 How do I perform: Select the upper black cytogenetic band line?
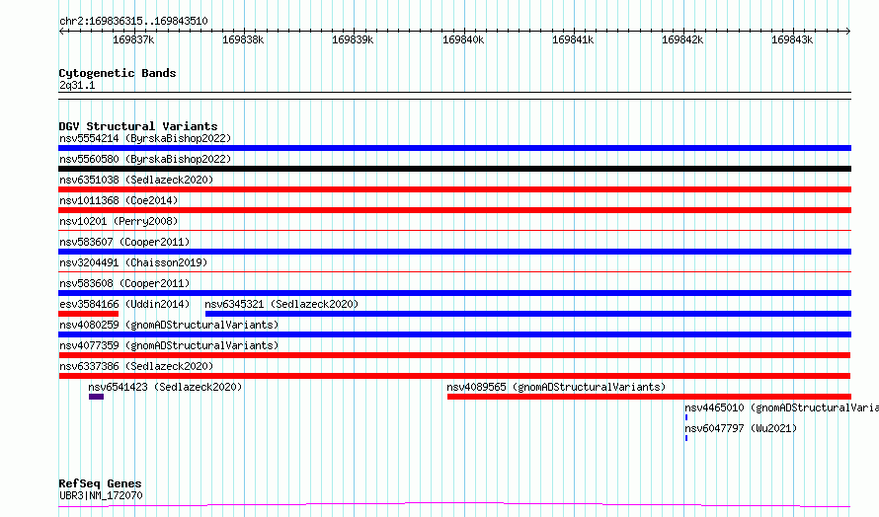tap(454, 93)
